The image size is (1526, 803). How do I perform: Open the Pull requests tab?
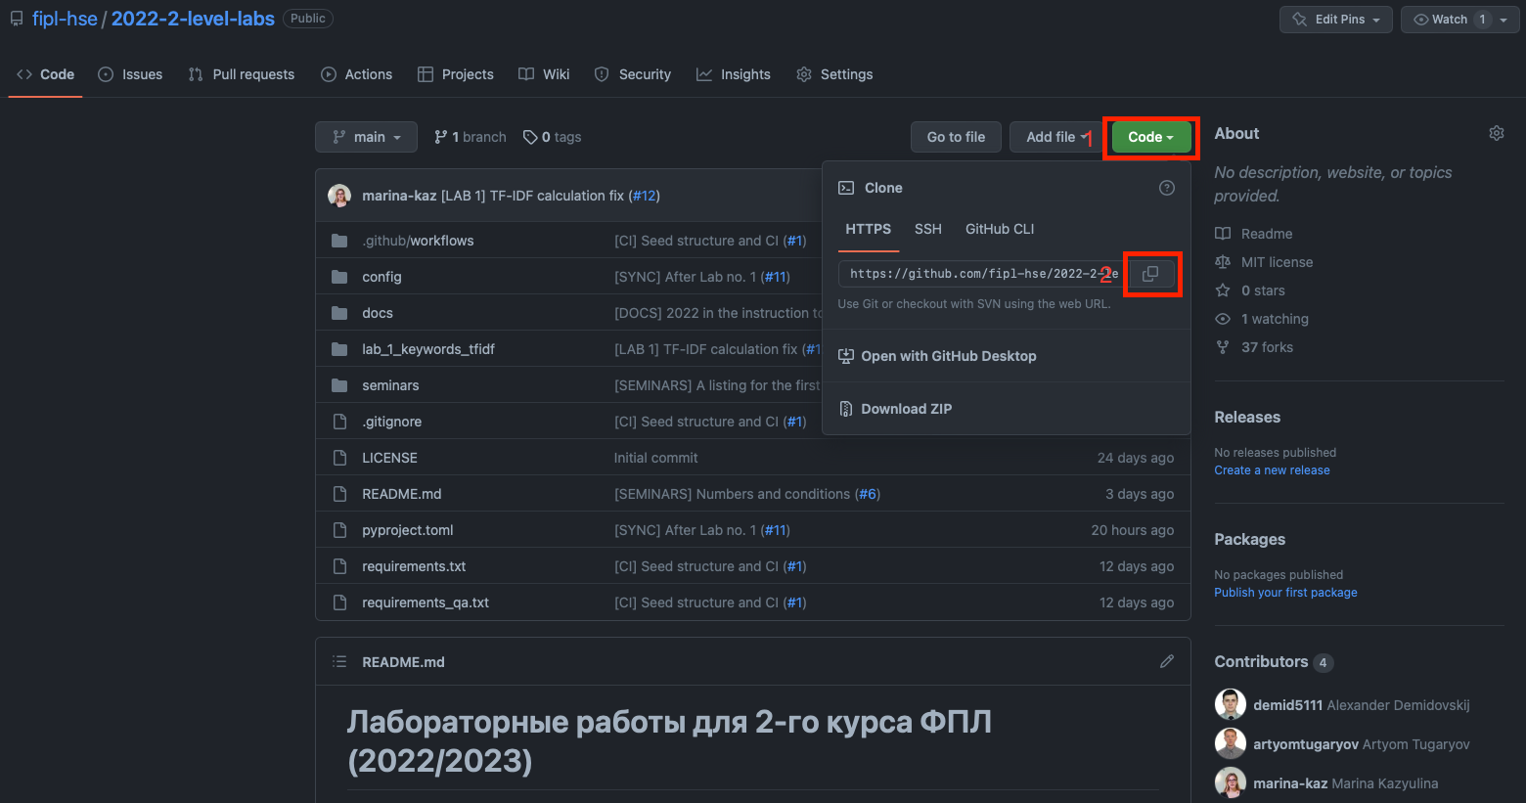(x=242, y=74)
